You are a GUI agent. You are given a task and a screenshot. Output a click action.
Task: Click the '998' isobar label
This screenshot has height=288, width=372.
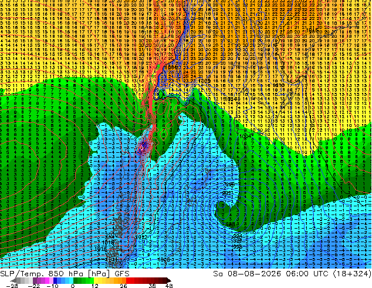click(x=238, y=246)
